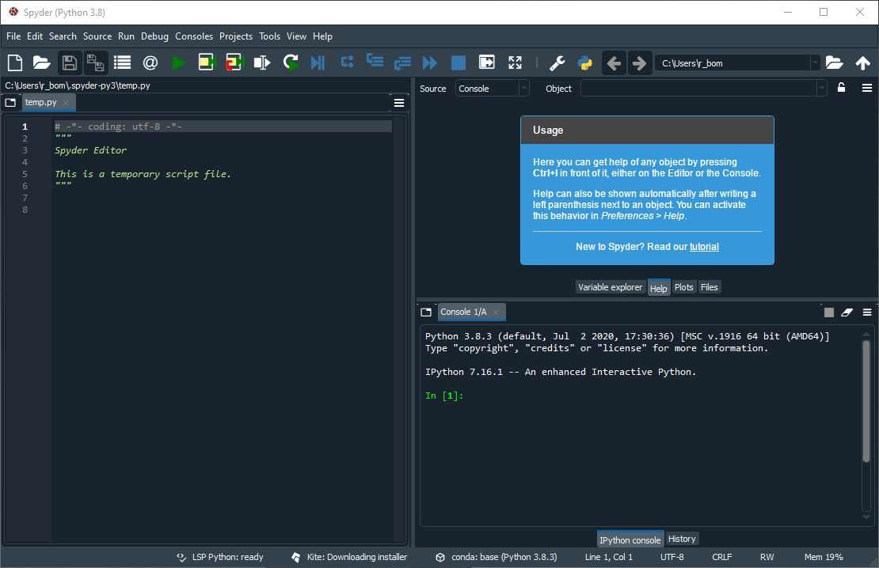Image resolution: width=879 pixels, height=568 pixels.
Task: Open the Debug menu
Action: (x=154, y=36)
